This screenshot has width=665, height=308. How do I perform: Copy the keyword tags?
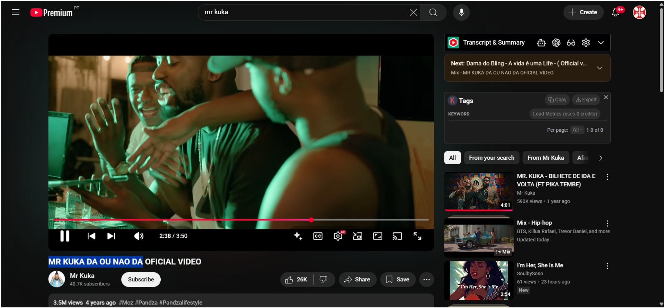[557, 100]
